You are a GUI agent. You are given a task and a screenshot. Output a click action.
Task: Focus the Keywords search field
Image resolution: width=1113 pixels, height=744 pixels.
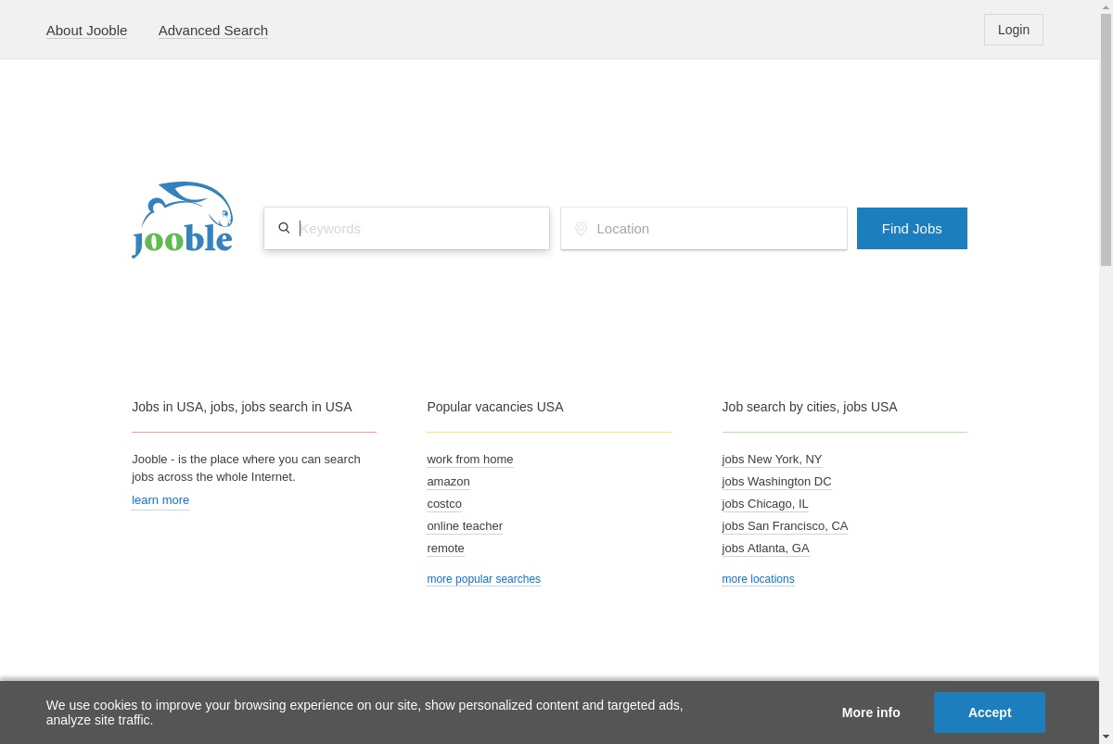(407, 228)
